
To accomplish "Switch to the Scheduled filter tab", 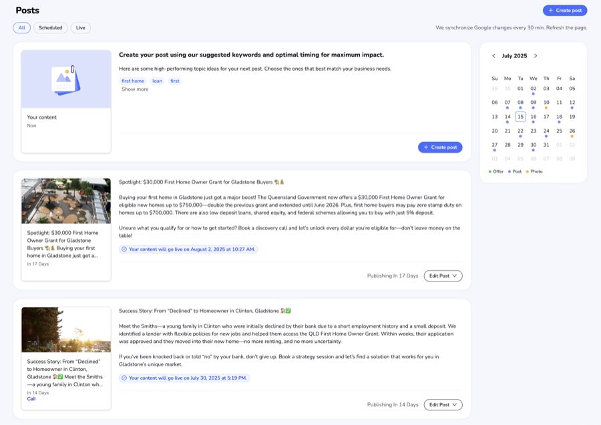I will 50,28.
